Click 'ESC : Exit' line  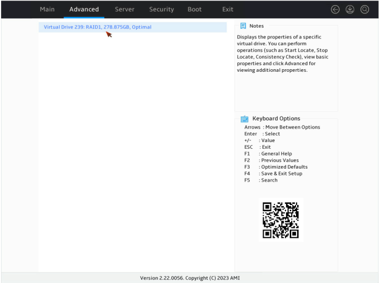(257, 147)
